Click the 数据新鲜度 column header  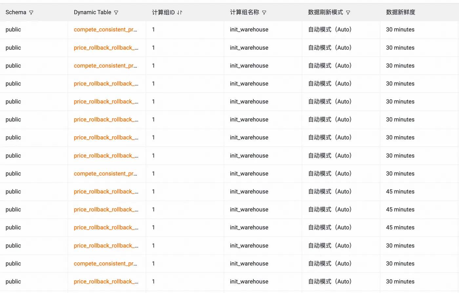[400, 12]
